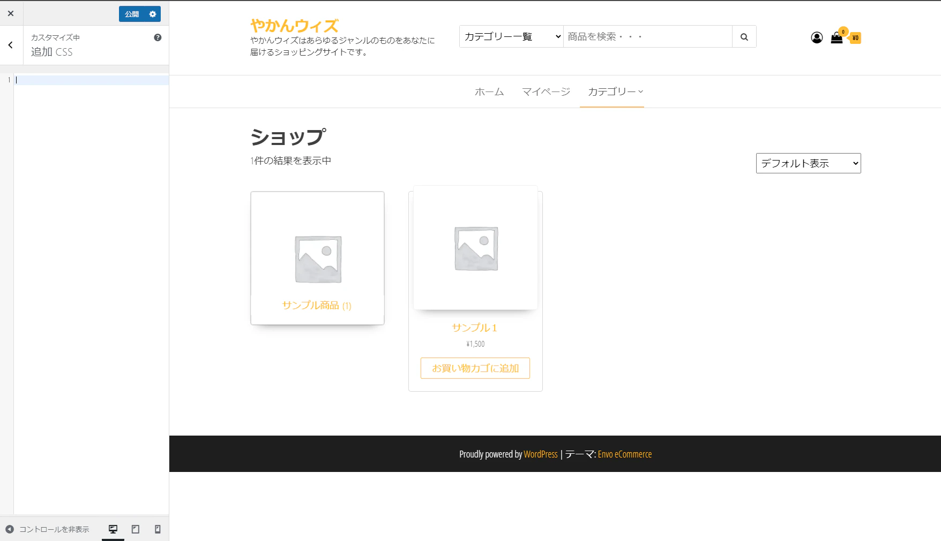Switch to desktop preview icon

coord(113,529)
